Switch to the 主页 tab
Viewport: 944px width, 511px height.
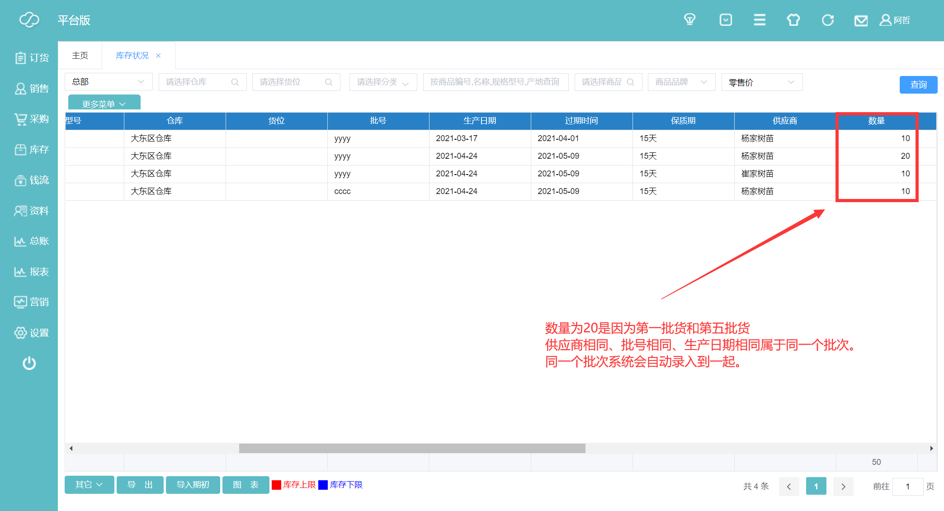(80, 55)
